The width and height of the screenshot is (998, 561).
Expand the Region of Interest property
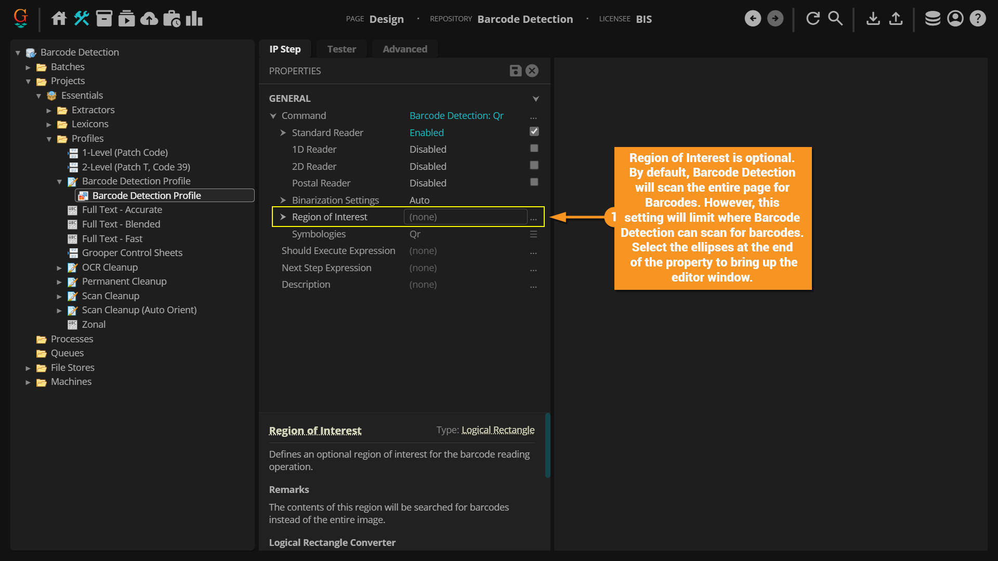tap(283, 217)
